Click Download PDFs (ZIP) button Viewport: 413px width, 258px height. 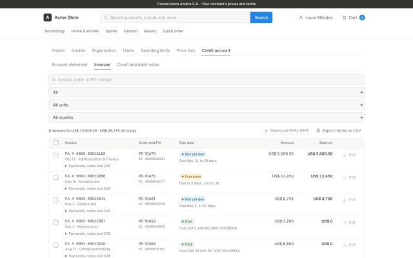(286, 130)
